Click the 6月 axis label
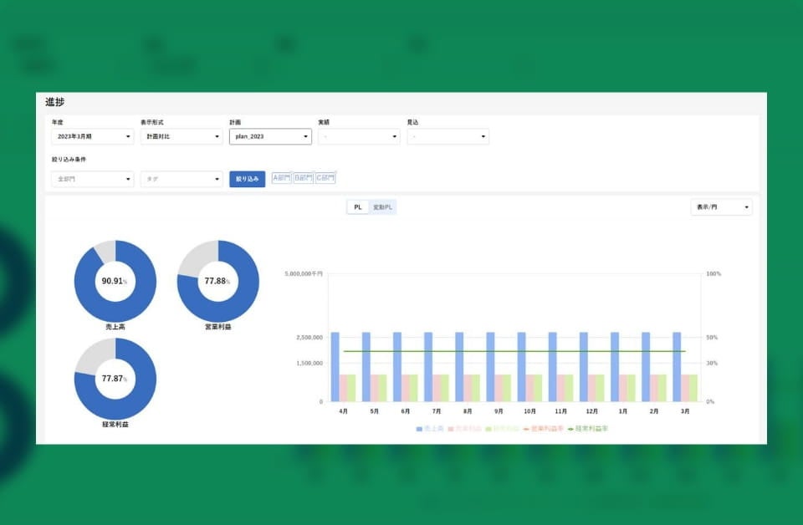Viewport: 803px width, 525px height. 406,411
